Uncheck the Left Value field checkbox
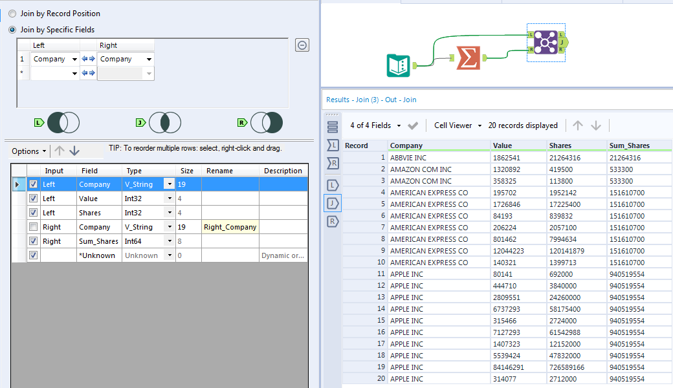The image size is (673, 388). pos(33,199)
